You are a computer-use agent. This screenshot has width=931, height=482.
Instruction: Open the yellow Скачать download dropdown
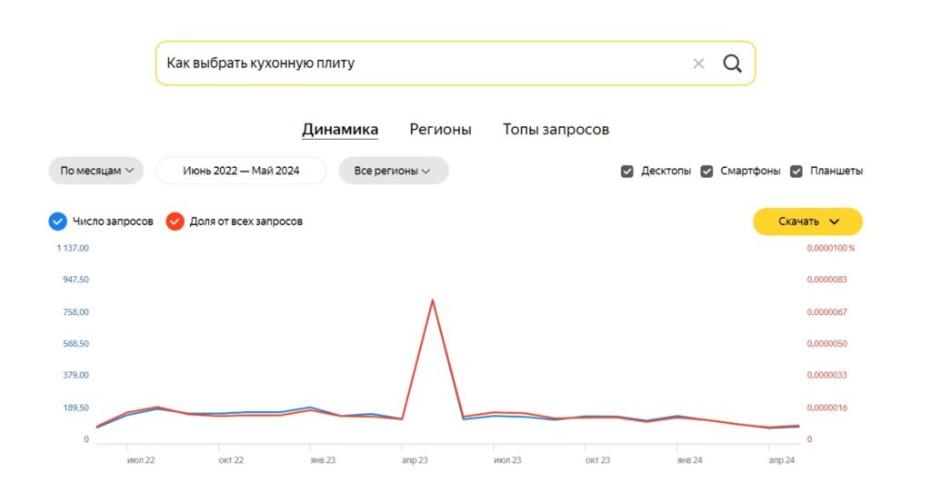point(807,221)
